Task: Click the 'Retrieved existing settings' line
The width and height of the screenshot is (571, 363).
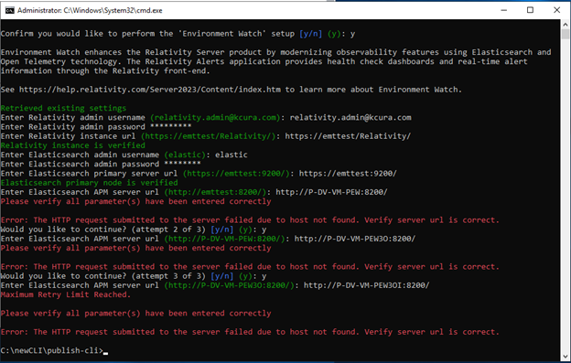Action: coord(63,108)
